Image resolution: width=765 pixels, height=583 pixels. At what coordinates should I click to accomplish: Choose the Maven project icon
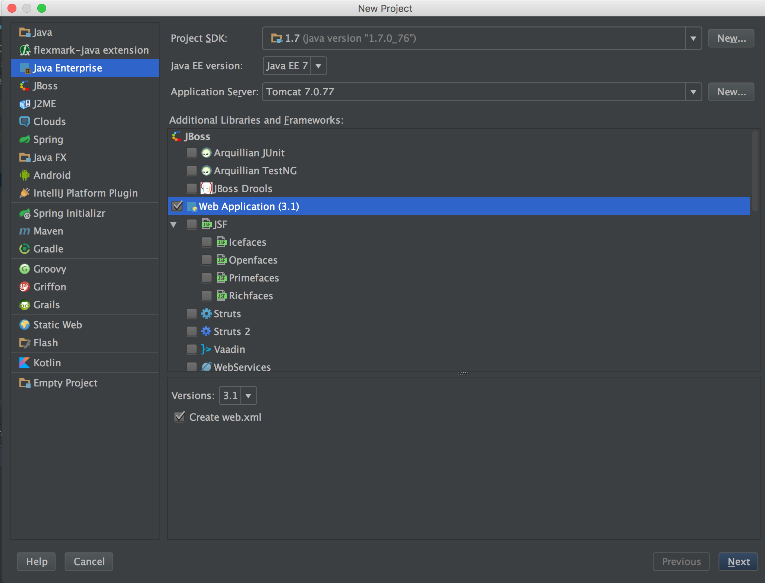coord(25,231)
